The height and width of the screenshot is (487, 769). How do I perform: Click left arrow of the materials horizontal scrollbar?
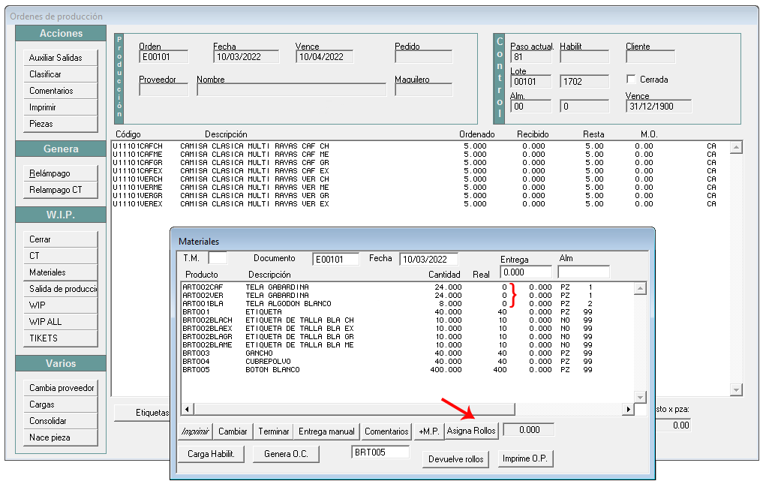tap(188, 409)
